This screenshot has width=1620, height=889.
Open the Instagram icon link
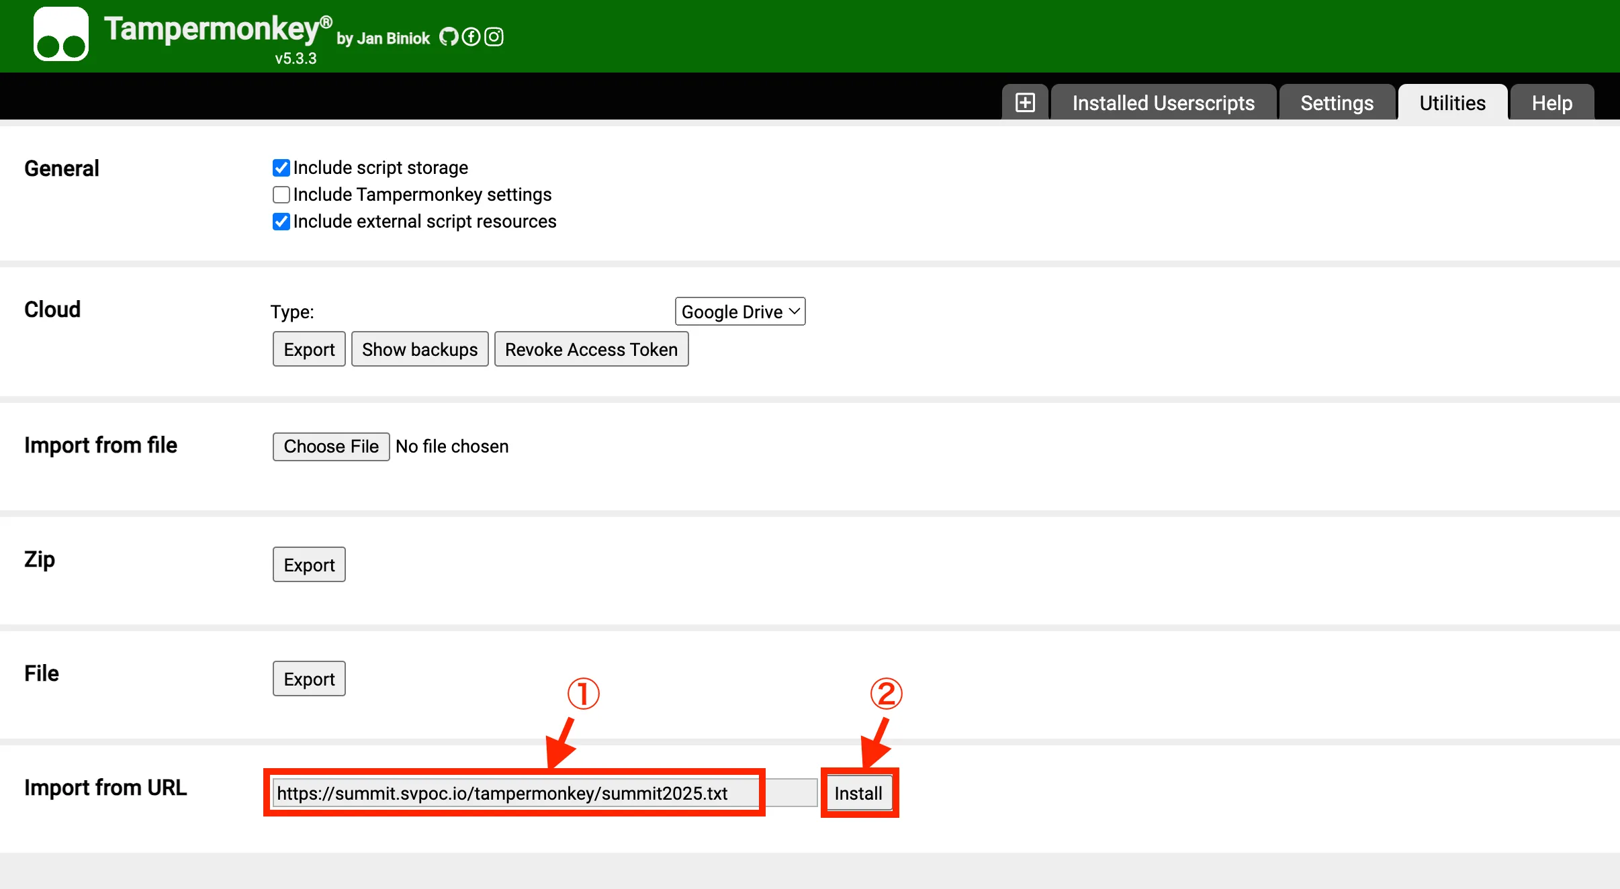coord(494,36)
